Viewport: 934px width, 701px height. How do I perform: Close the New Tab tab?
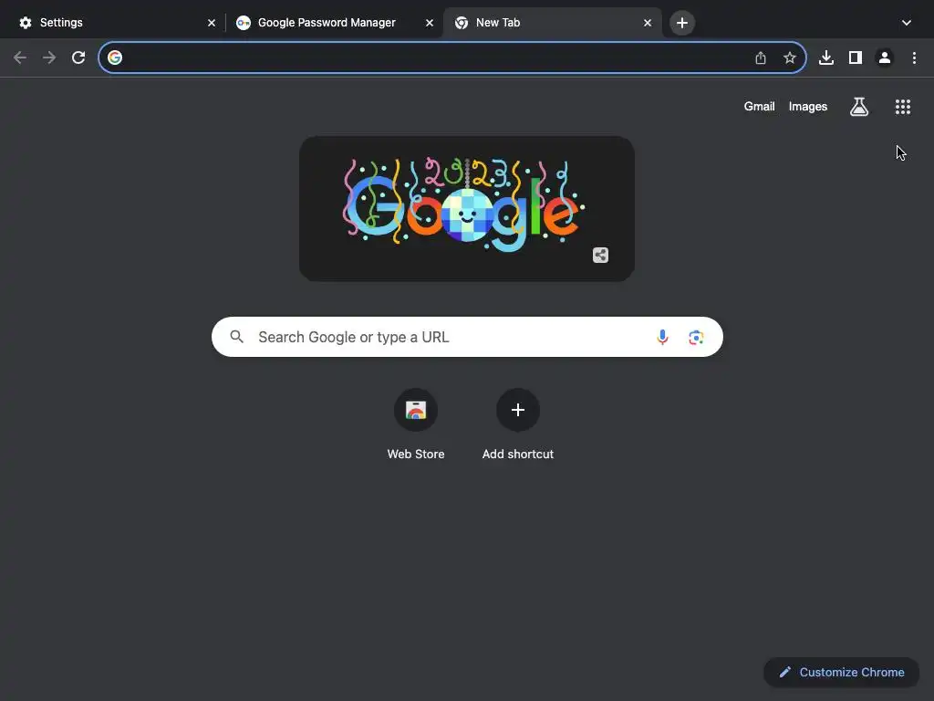point(648,23)
